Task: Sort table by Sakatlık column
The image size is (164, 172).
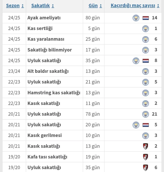Action: [40, 6]
